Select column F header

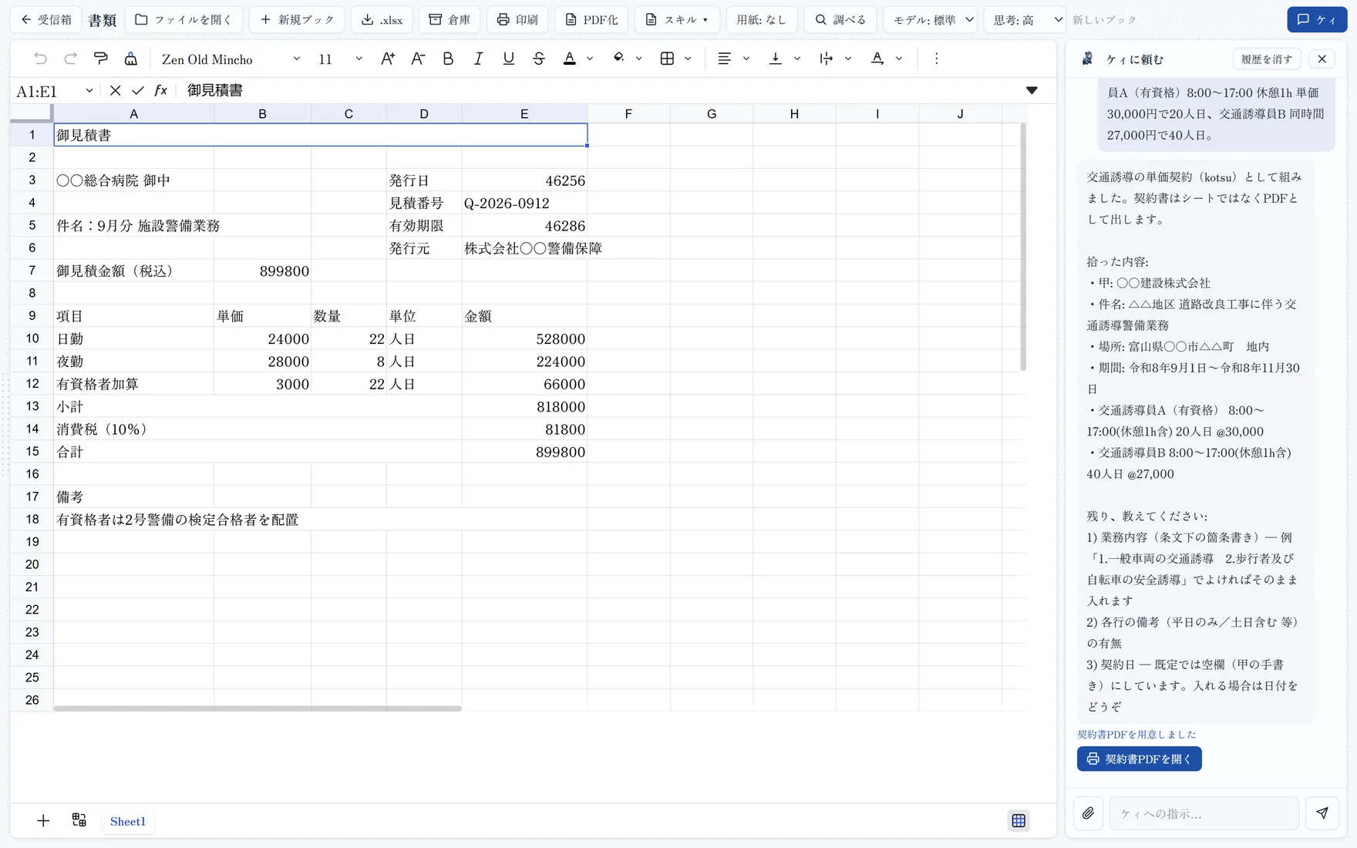(x=628, y=114)
